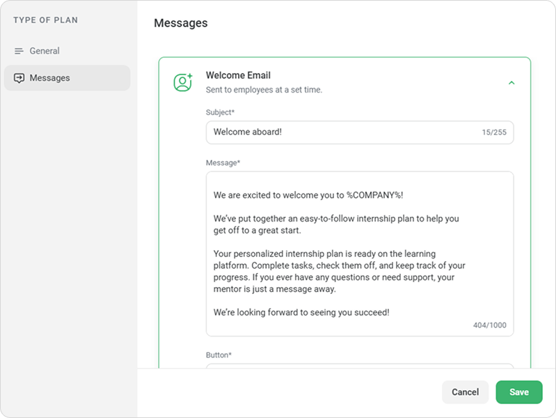Save the plan message changes
Image resolution: width=556 pixels, height=418 pixels.
click(518, 392)
